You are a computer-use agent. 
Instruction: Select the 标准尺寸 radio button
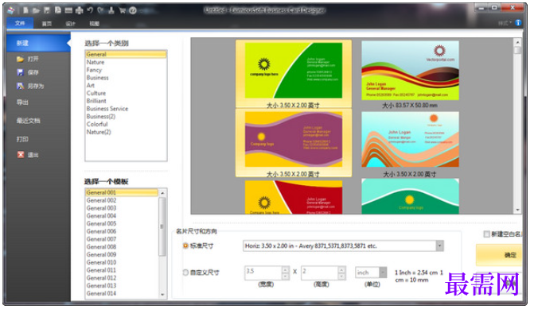pos(185,245)
